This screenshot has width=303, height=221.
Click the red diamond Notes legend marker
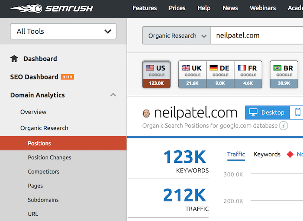point(290,155)
